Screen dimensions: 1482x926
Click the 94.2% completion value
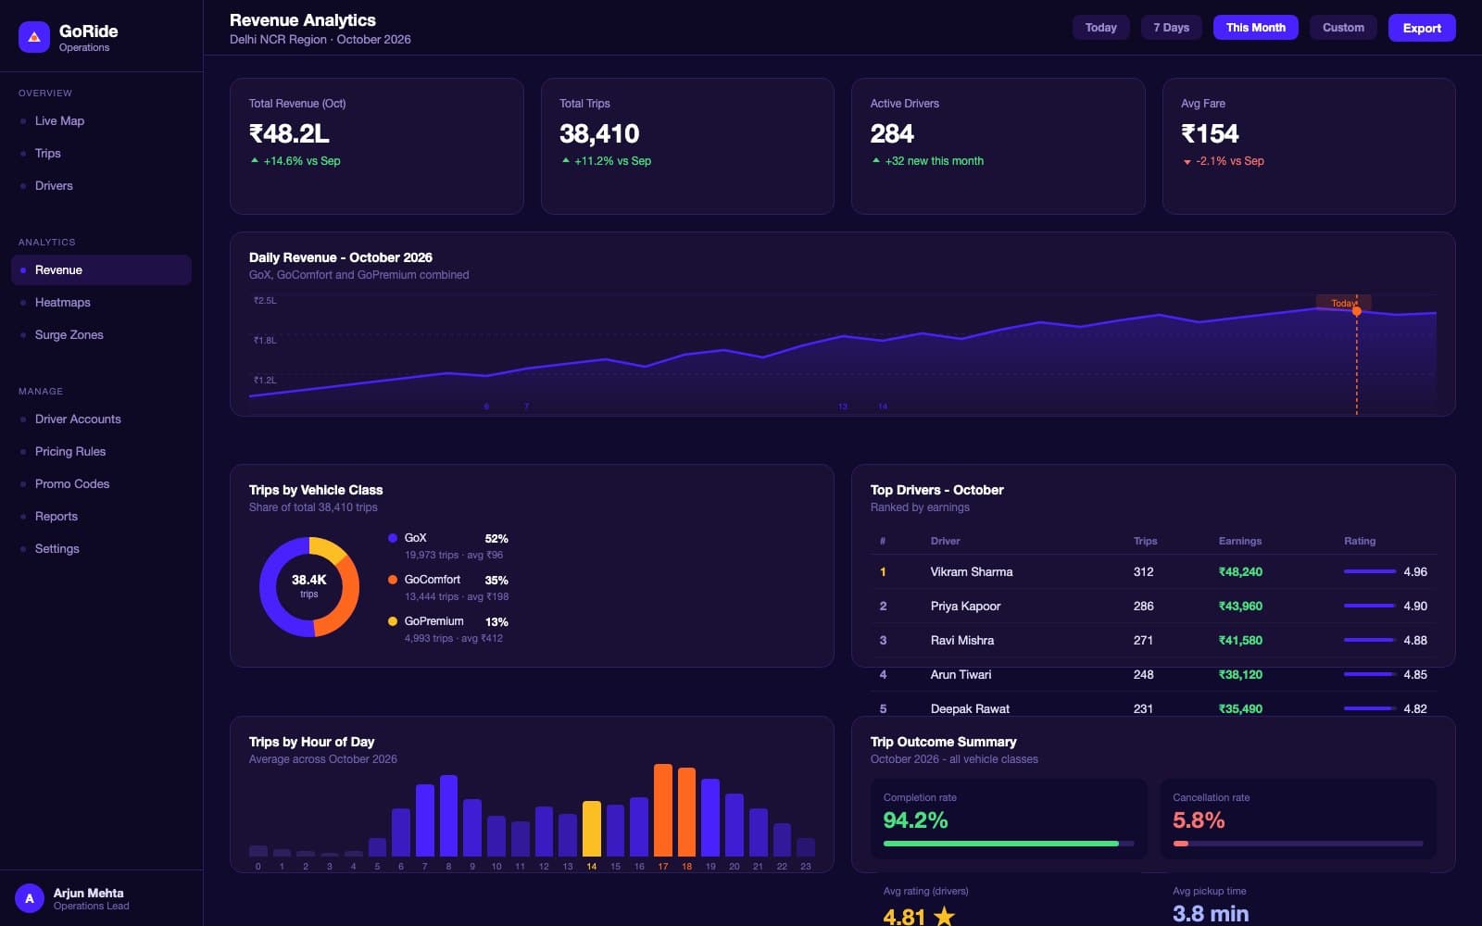tap(915, 820)
